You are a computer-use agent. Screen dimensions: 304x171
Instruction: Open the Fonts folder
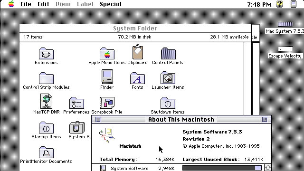(x=137, y=78)
